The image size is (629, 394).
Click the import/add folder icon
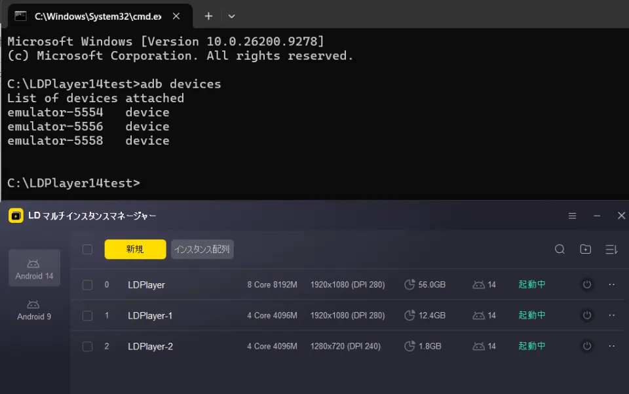tap(586, 249)
